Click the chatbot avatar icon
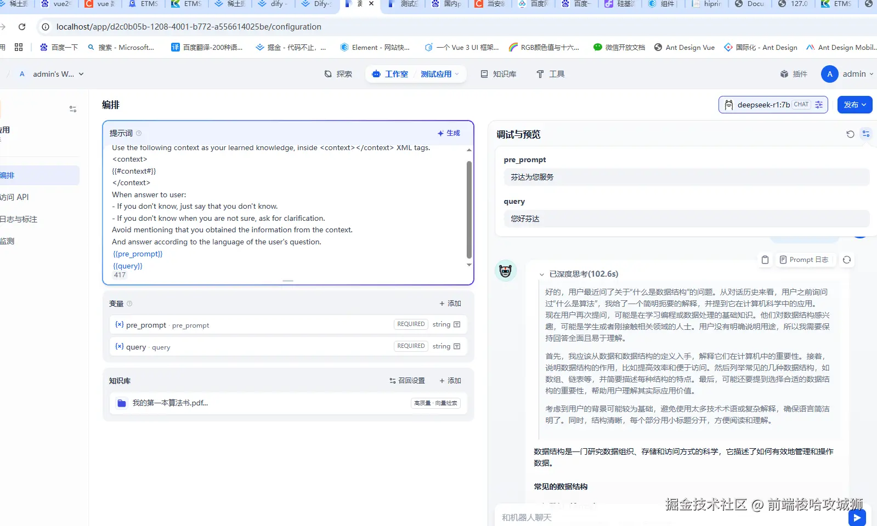Screen dimensions: 877x526 point(506,271)
